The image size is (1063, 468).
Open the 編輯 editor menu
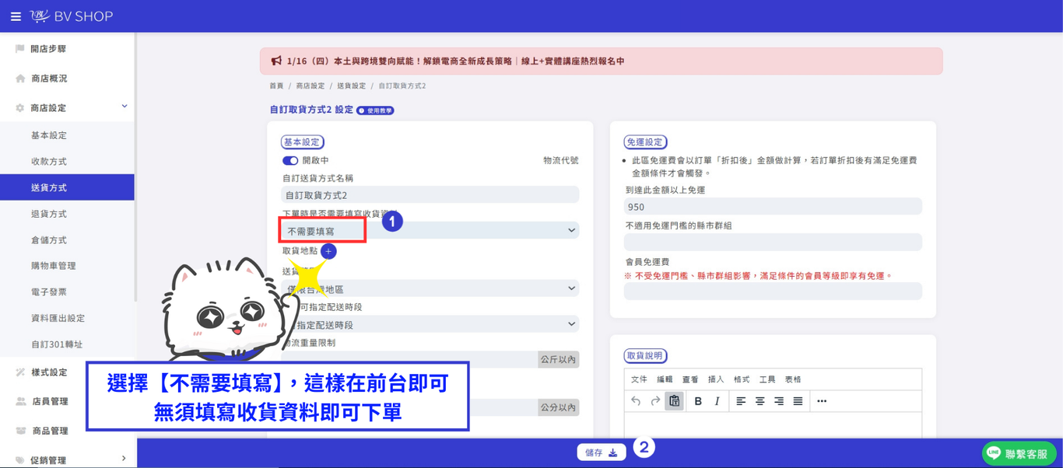(665, 379)
